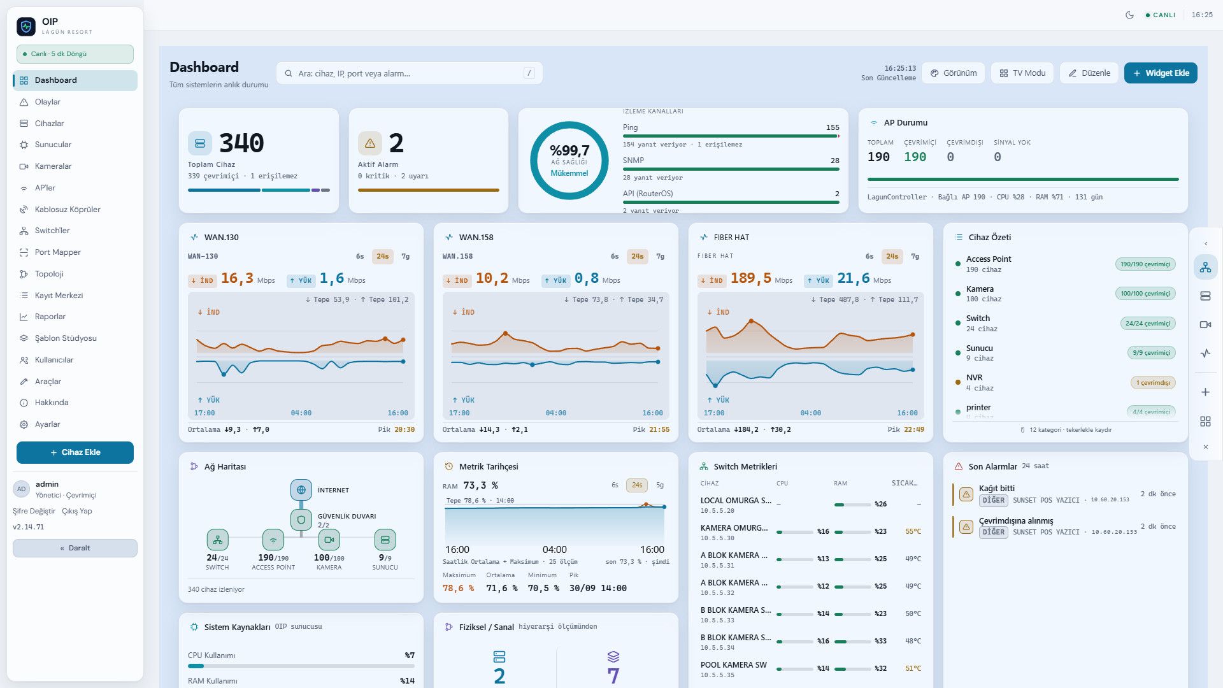Viewport: 1223px width, 688px height.
Task: Click the Widget Ekle button
Action: (x=1161, y=73)
